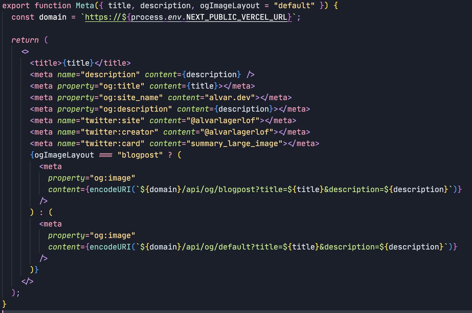472x313 pixels.
Task: Click the "og:description" property string
Action: (136, 109)
